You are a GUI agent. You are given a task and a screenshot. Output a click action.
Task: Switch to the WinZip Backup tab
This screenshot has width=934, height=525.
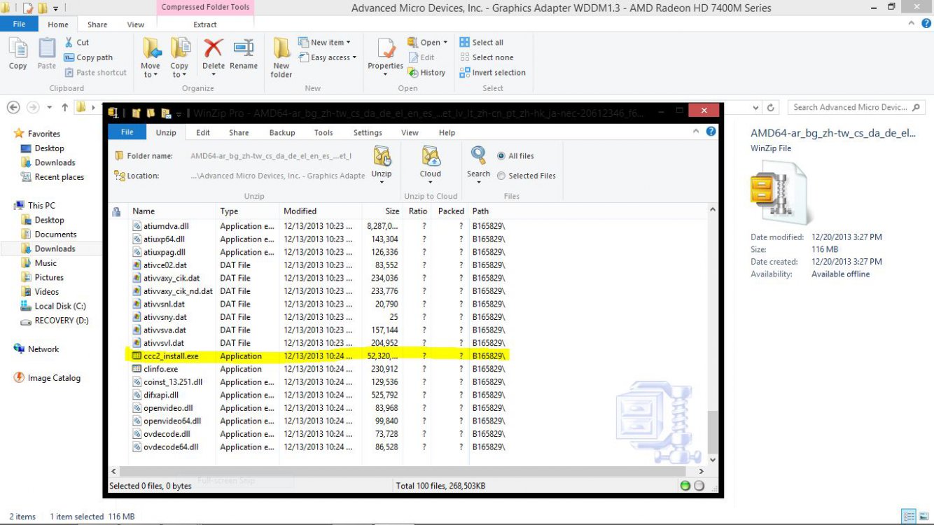[282, 132]
